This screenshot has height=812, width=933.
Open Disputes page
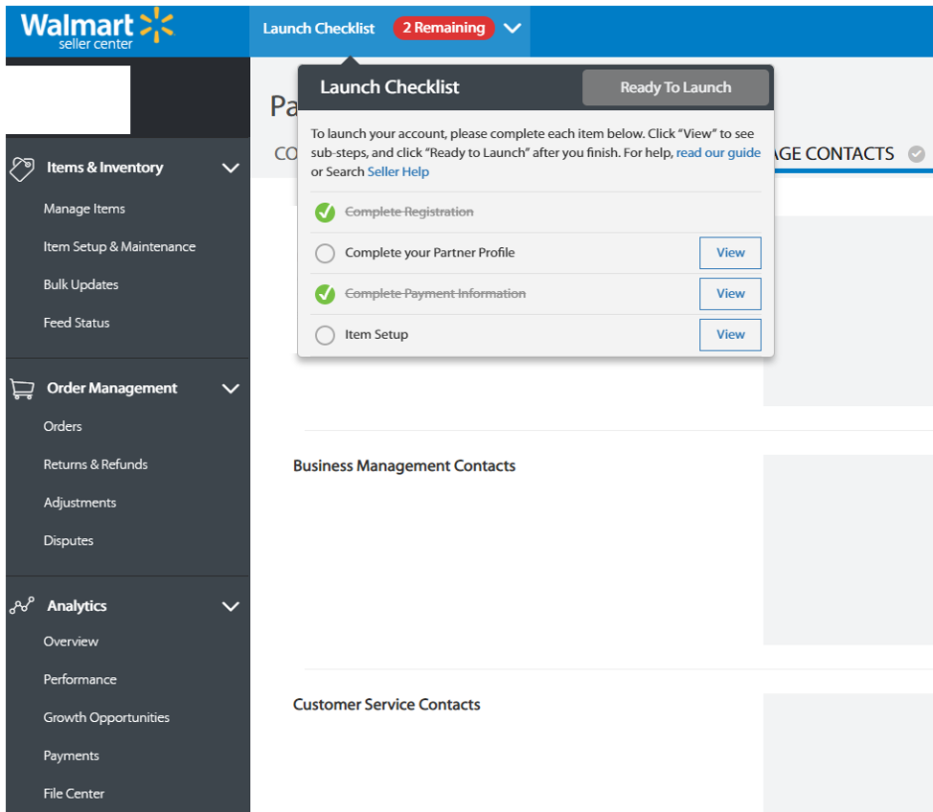(68, 541)
